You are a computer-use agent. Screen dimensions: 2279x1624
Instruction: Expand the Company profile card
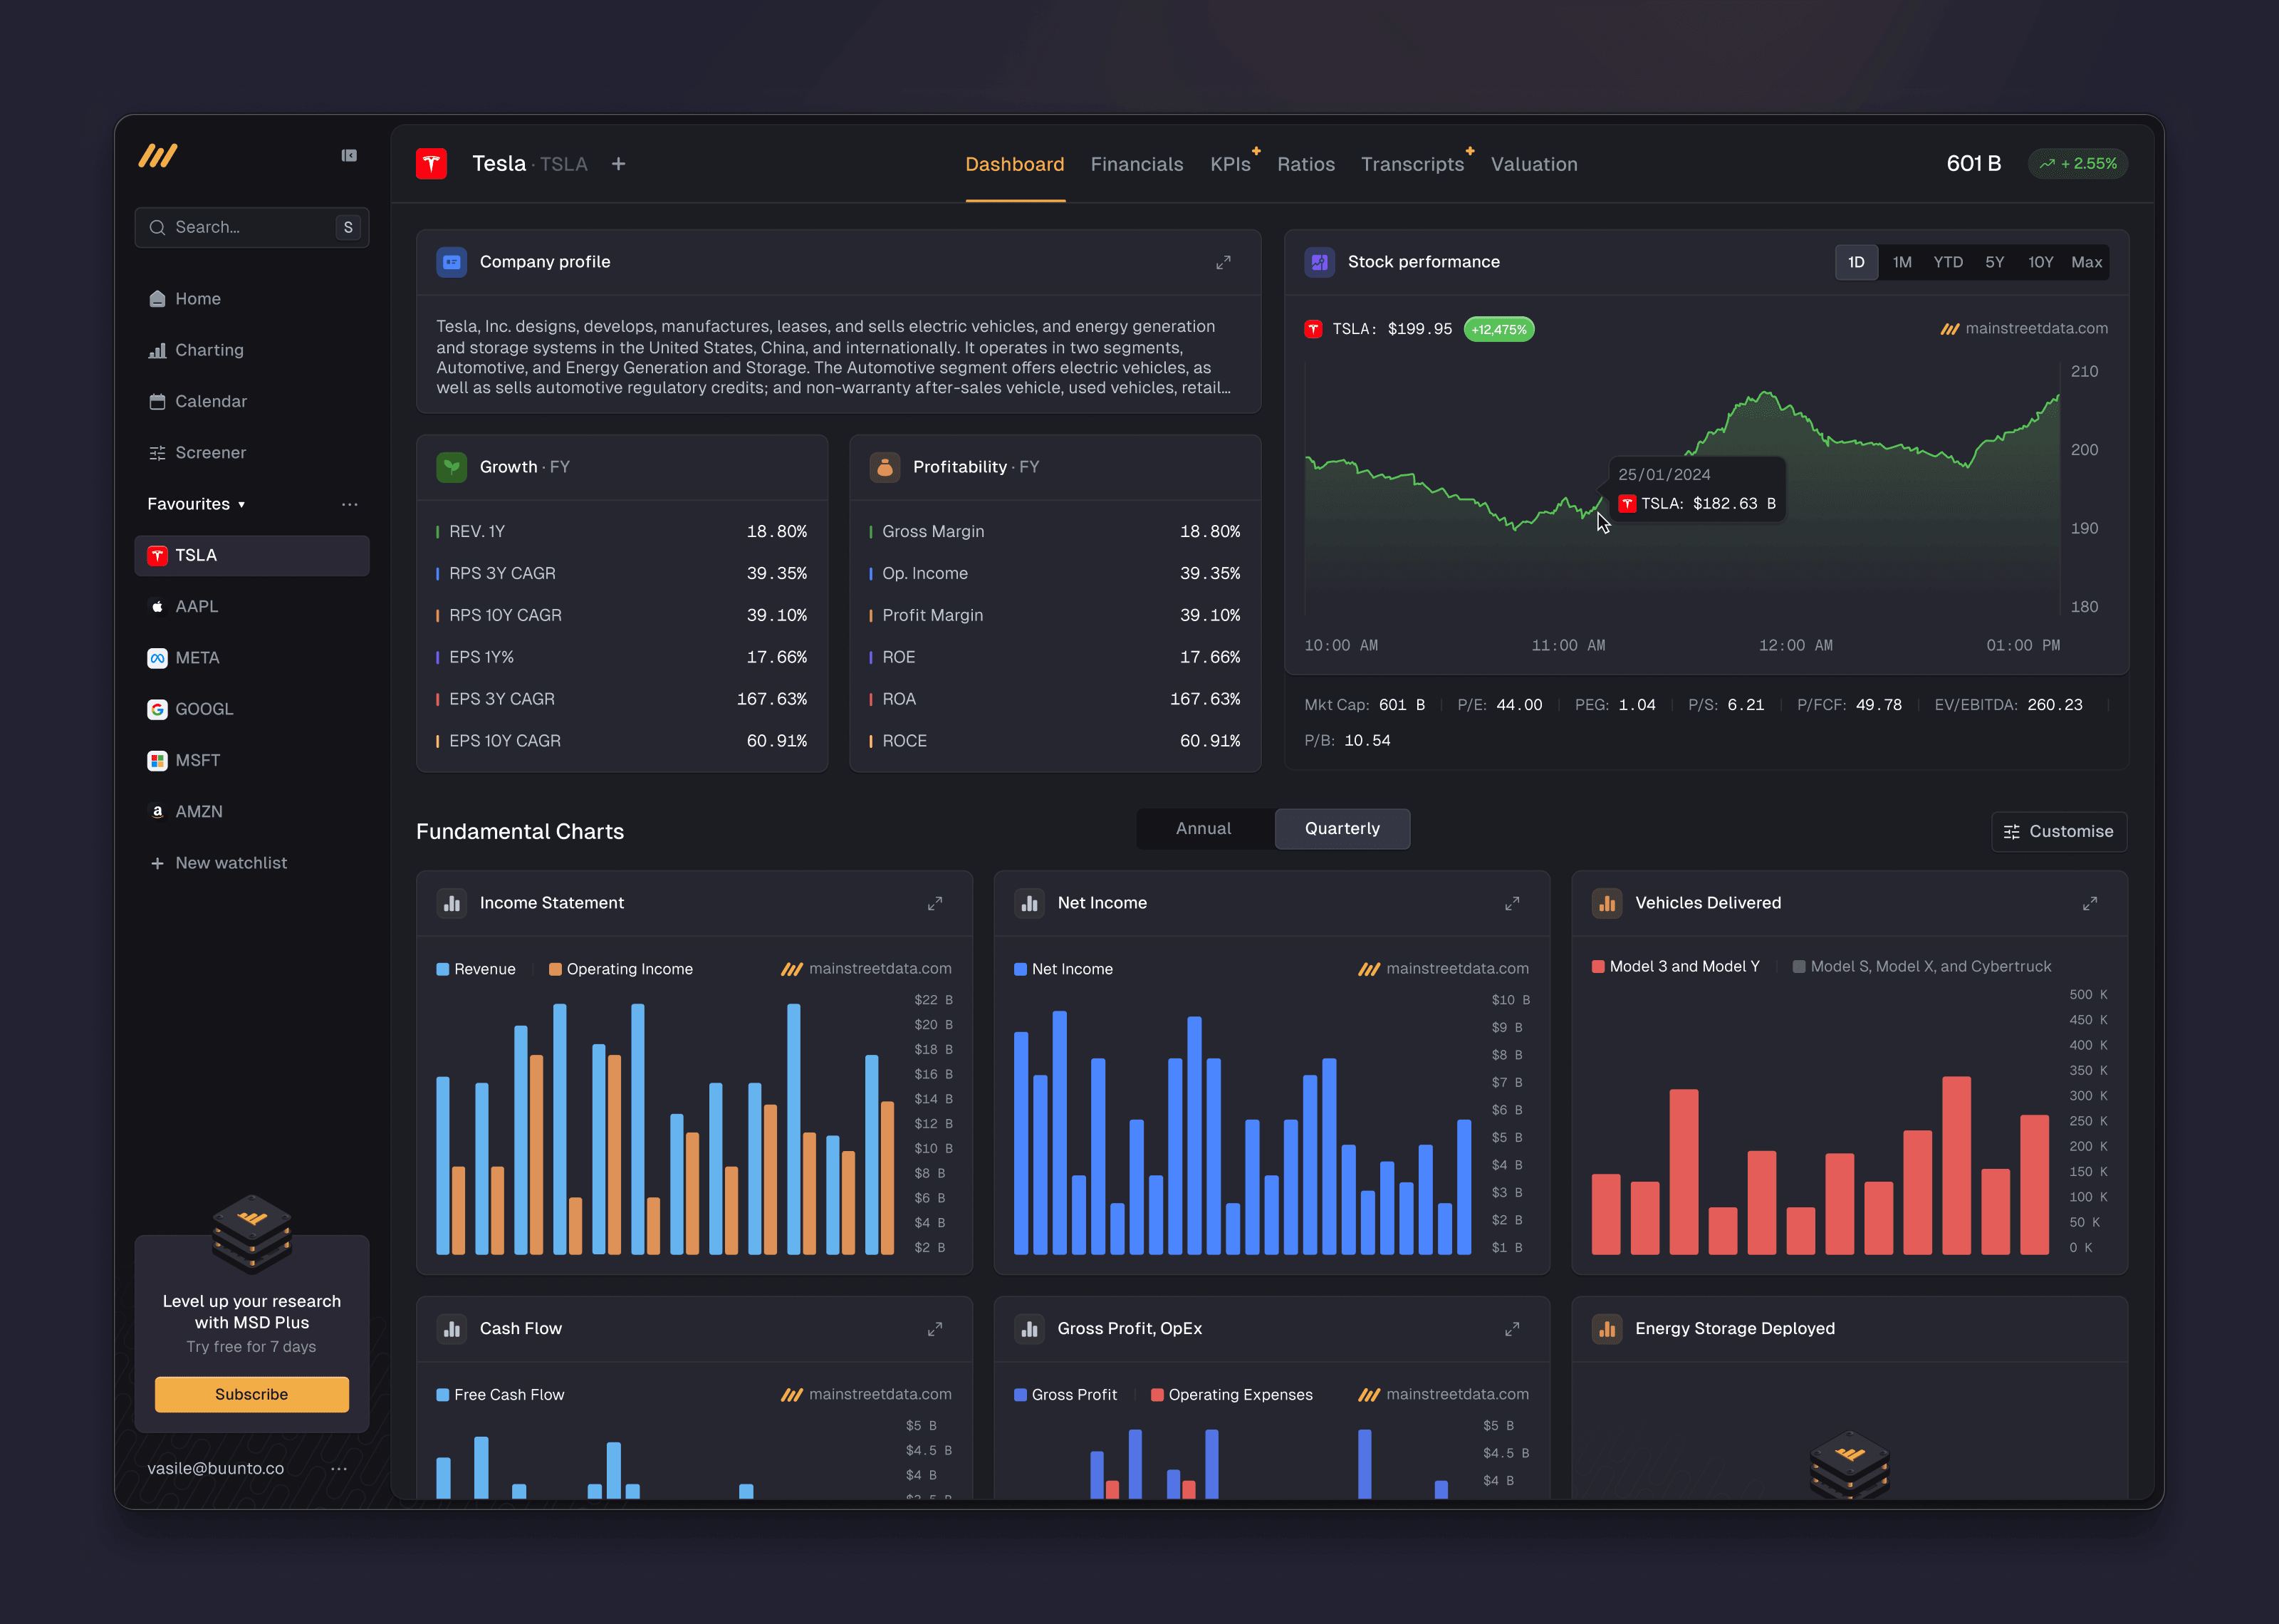click(1222, 262)
